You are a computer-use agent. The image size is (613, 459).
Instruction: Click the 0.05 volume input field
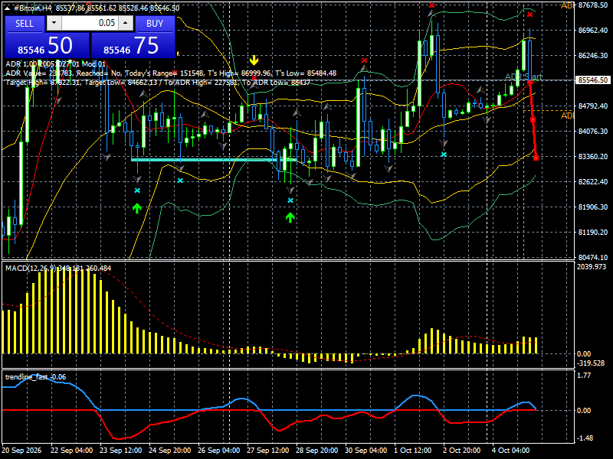tap(90, 23)
